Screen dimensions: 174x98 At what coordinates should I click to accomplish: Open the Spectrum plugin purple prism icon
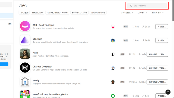[x=25, y=40]
